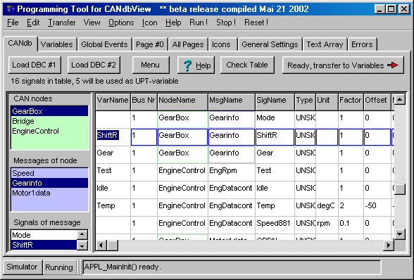
Task: Click the Factor column header
Action: click(x=351, y=102)
